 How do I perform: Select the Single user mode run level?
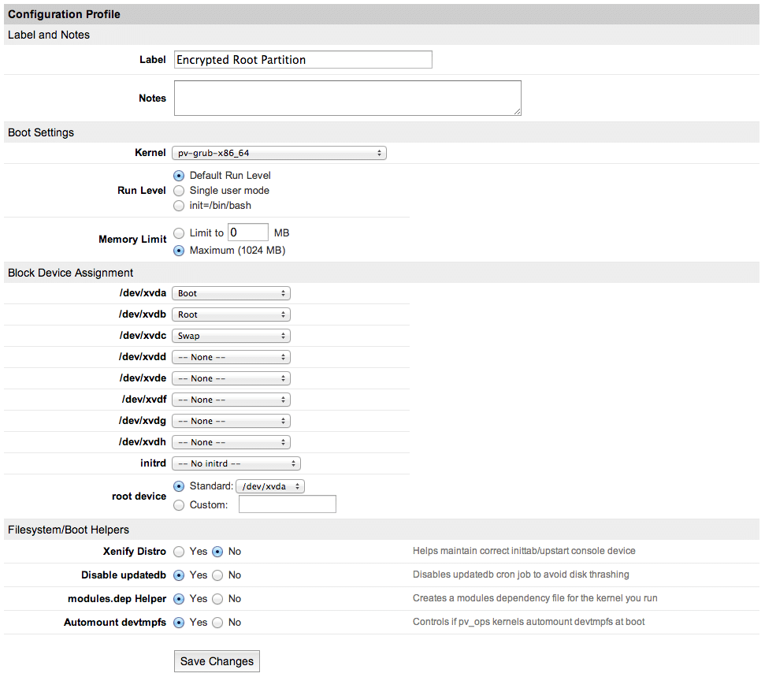(179, 190)
